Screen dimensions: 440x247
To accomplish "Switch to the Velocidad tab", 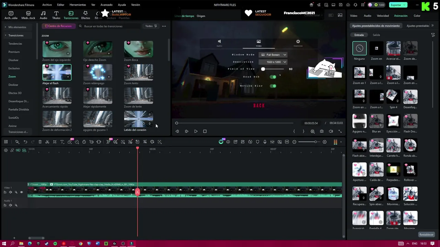I will click(383, 16).
